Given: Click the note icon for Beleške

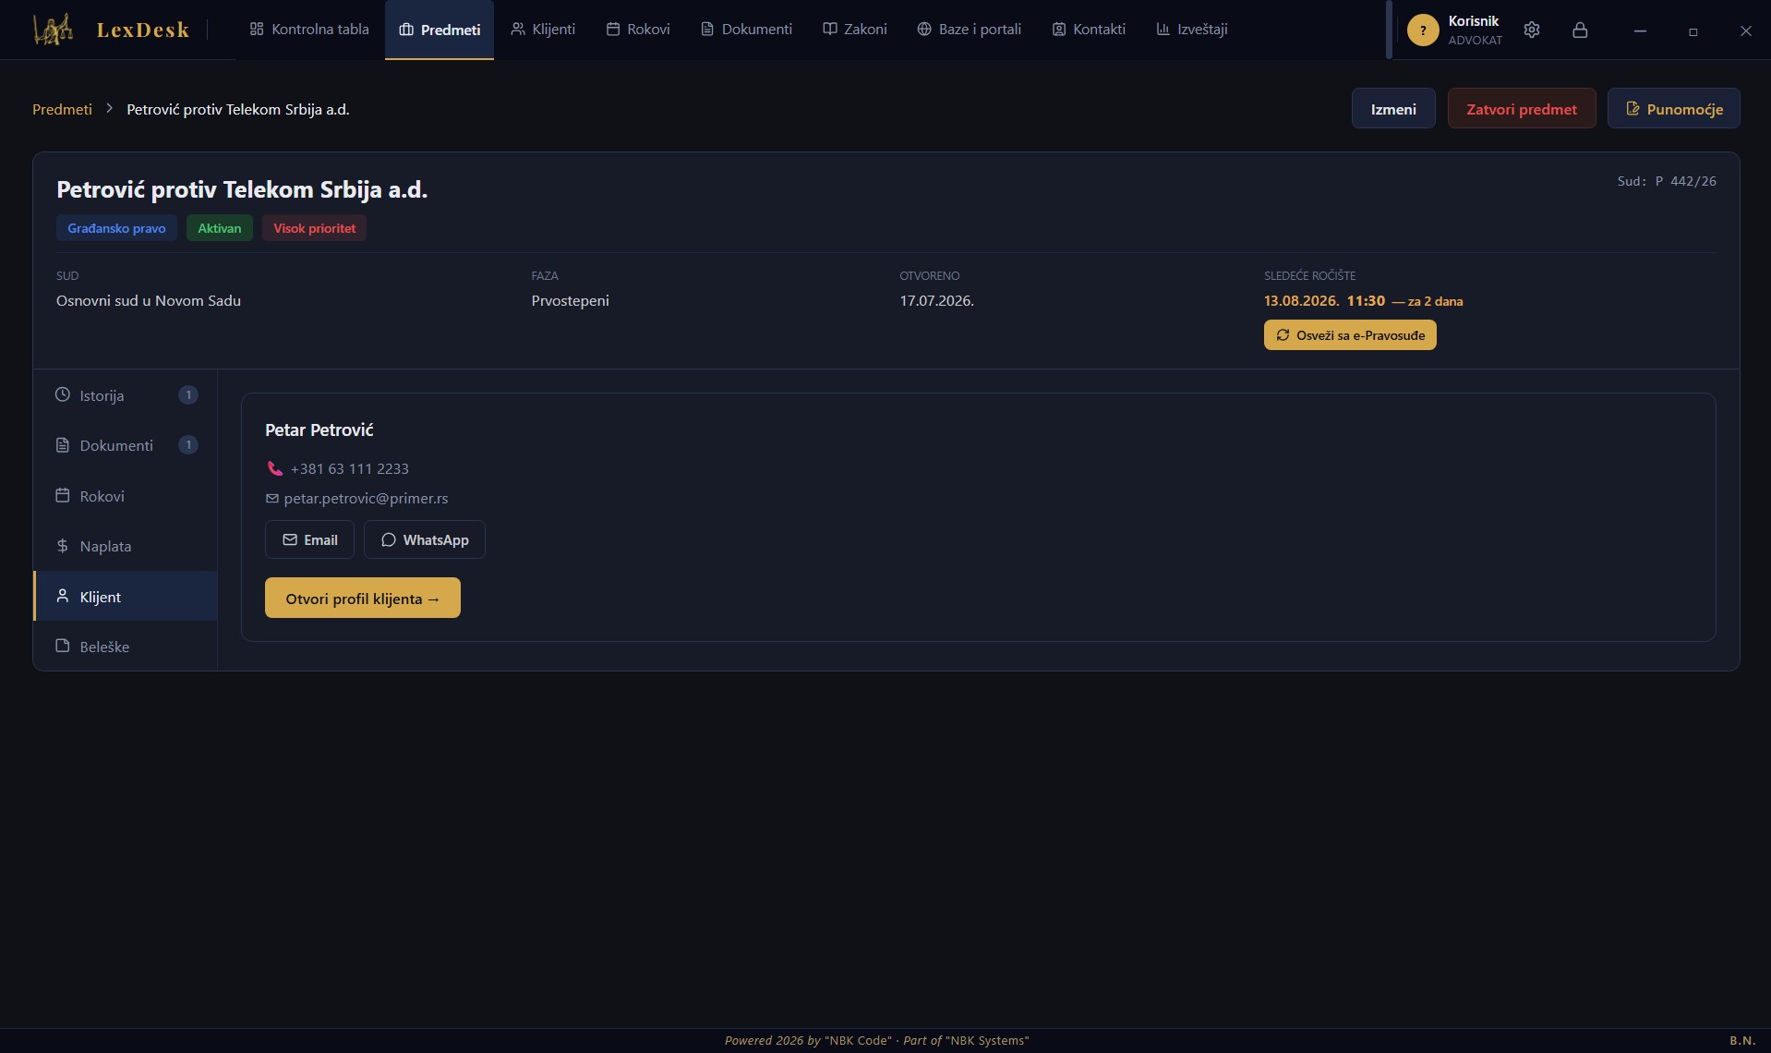Looking at the screenshot, I should (63, 646).
